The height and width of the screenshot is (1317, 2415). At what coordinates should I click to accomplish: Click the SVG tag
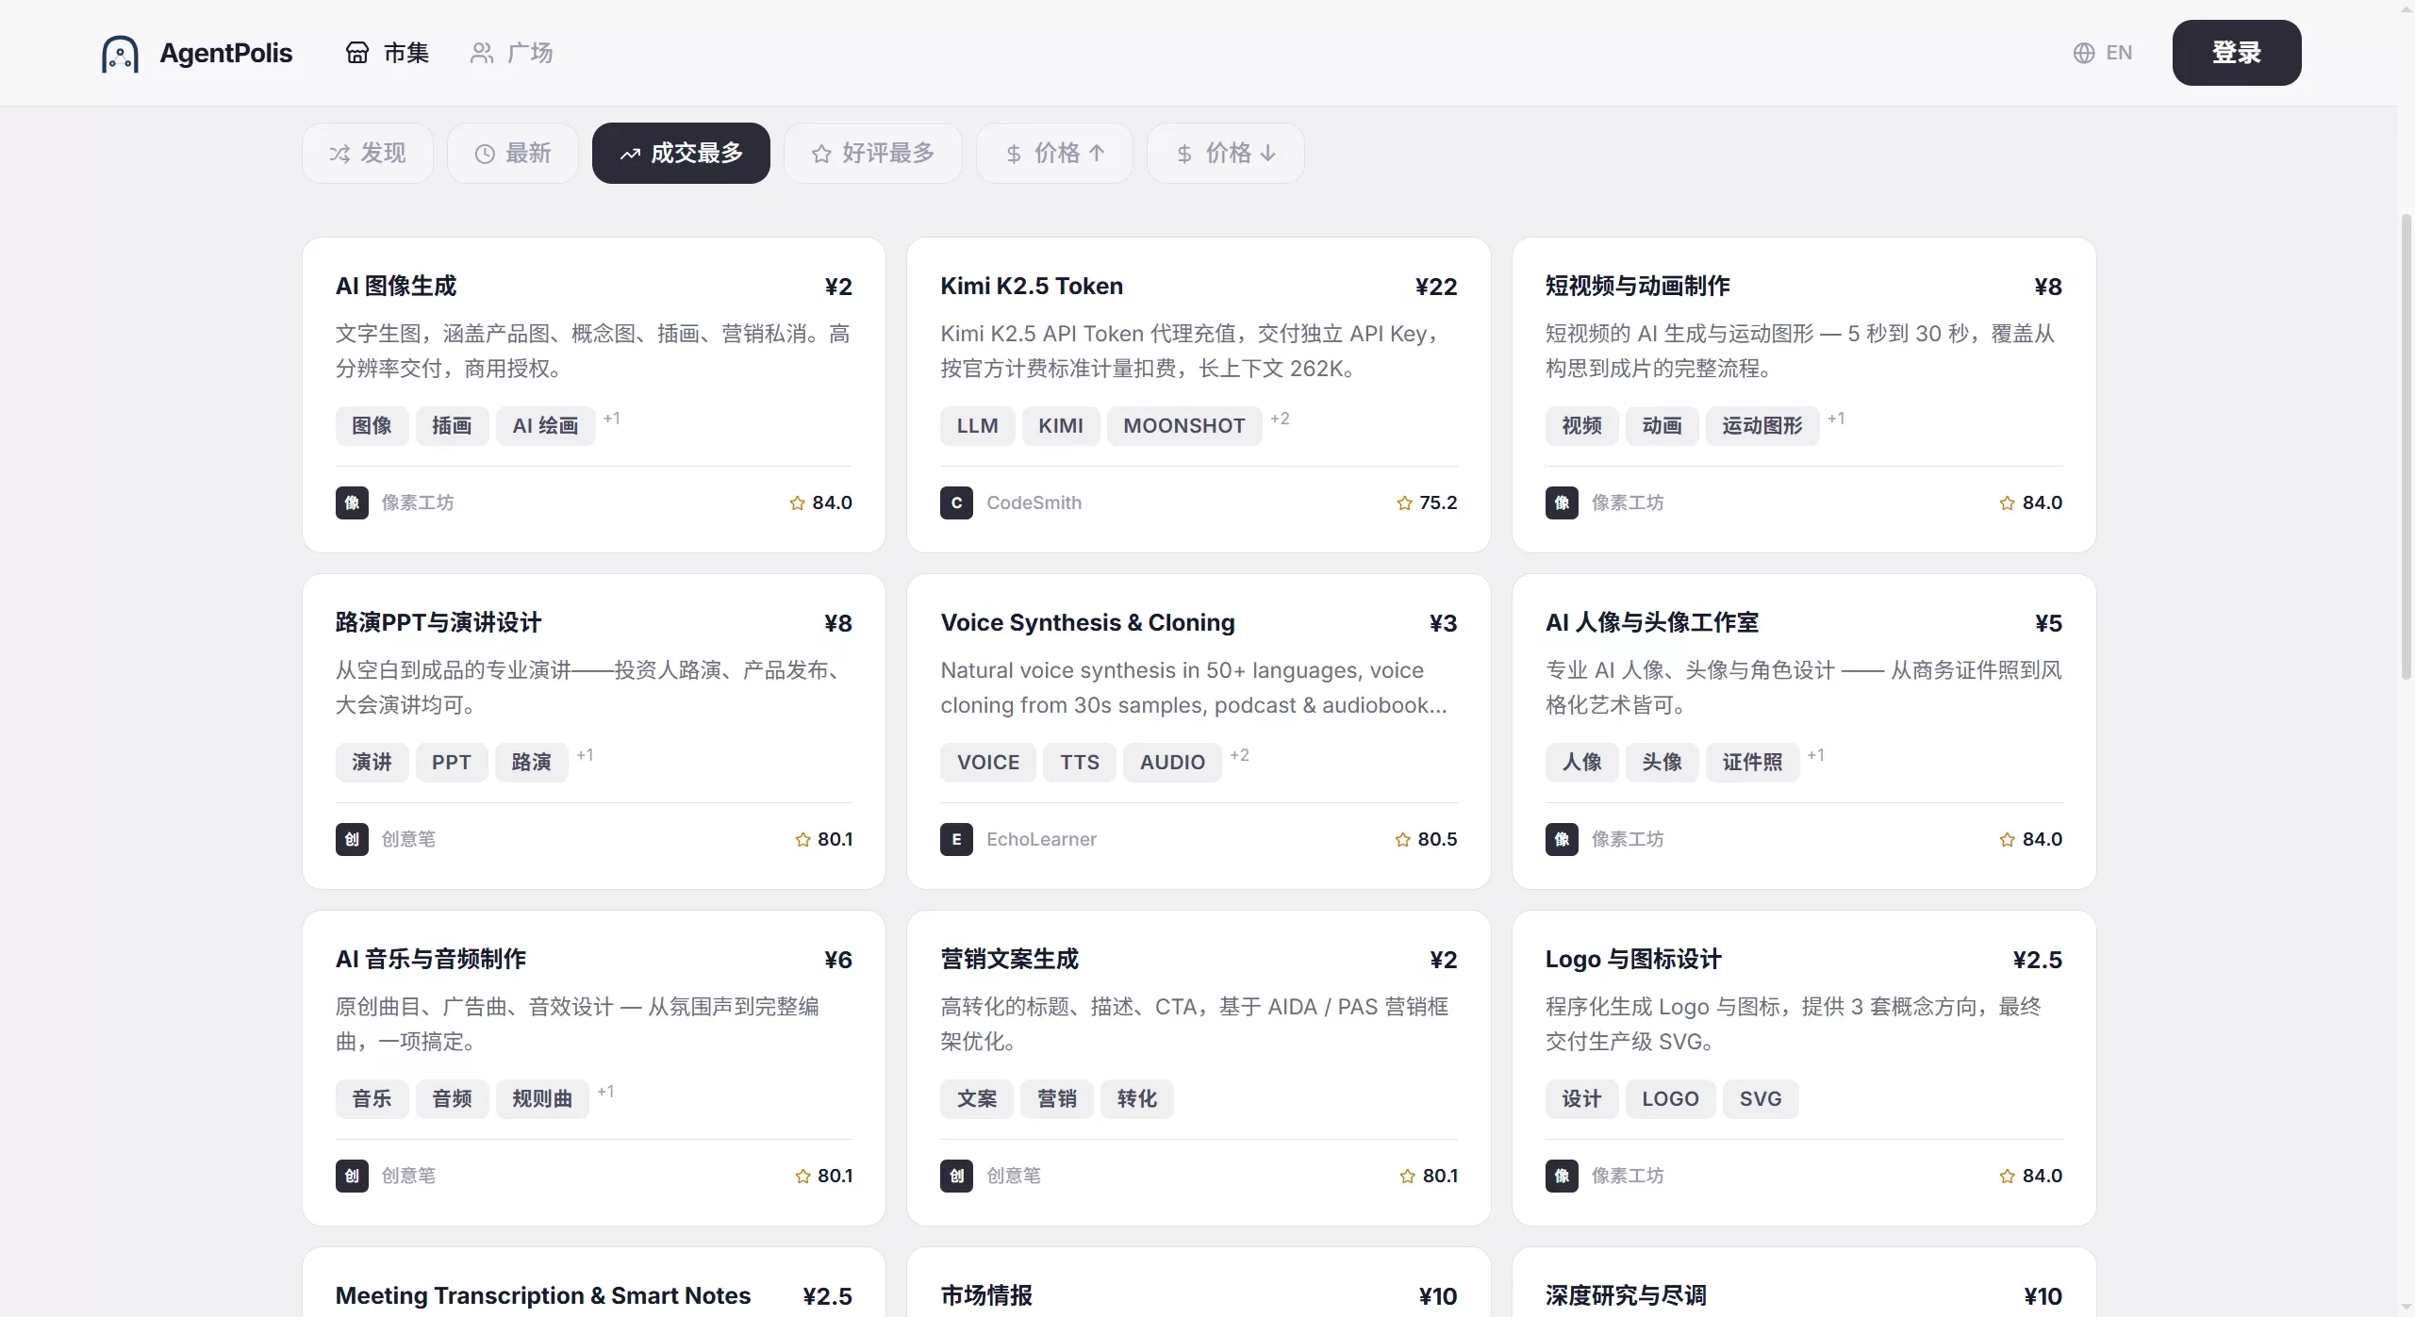[1761, 1099]
